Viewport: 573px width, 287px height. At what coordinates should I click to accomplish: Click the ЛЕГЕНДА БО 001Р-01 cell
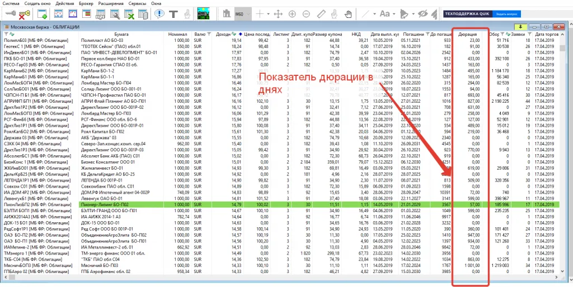tap(121, 180)
